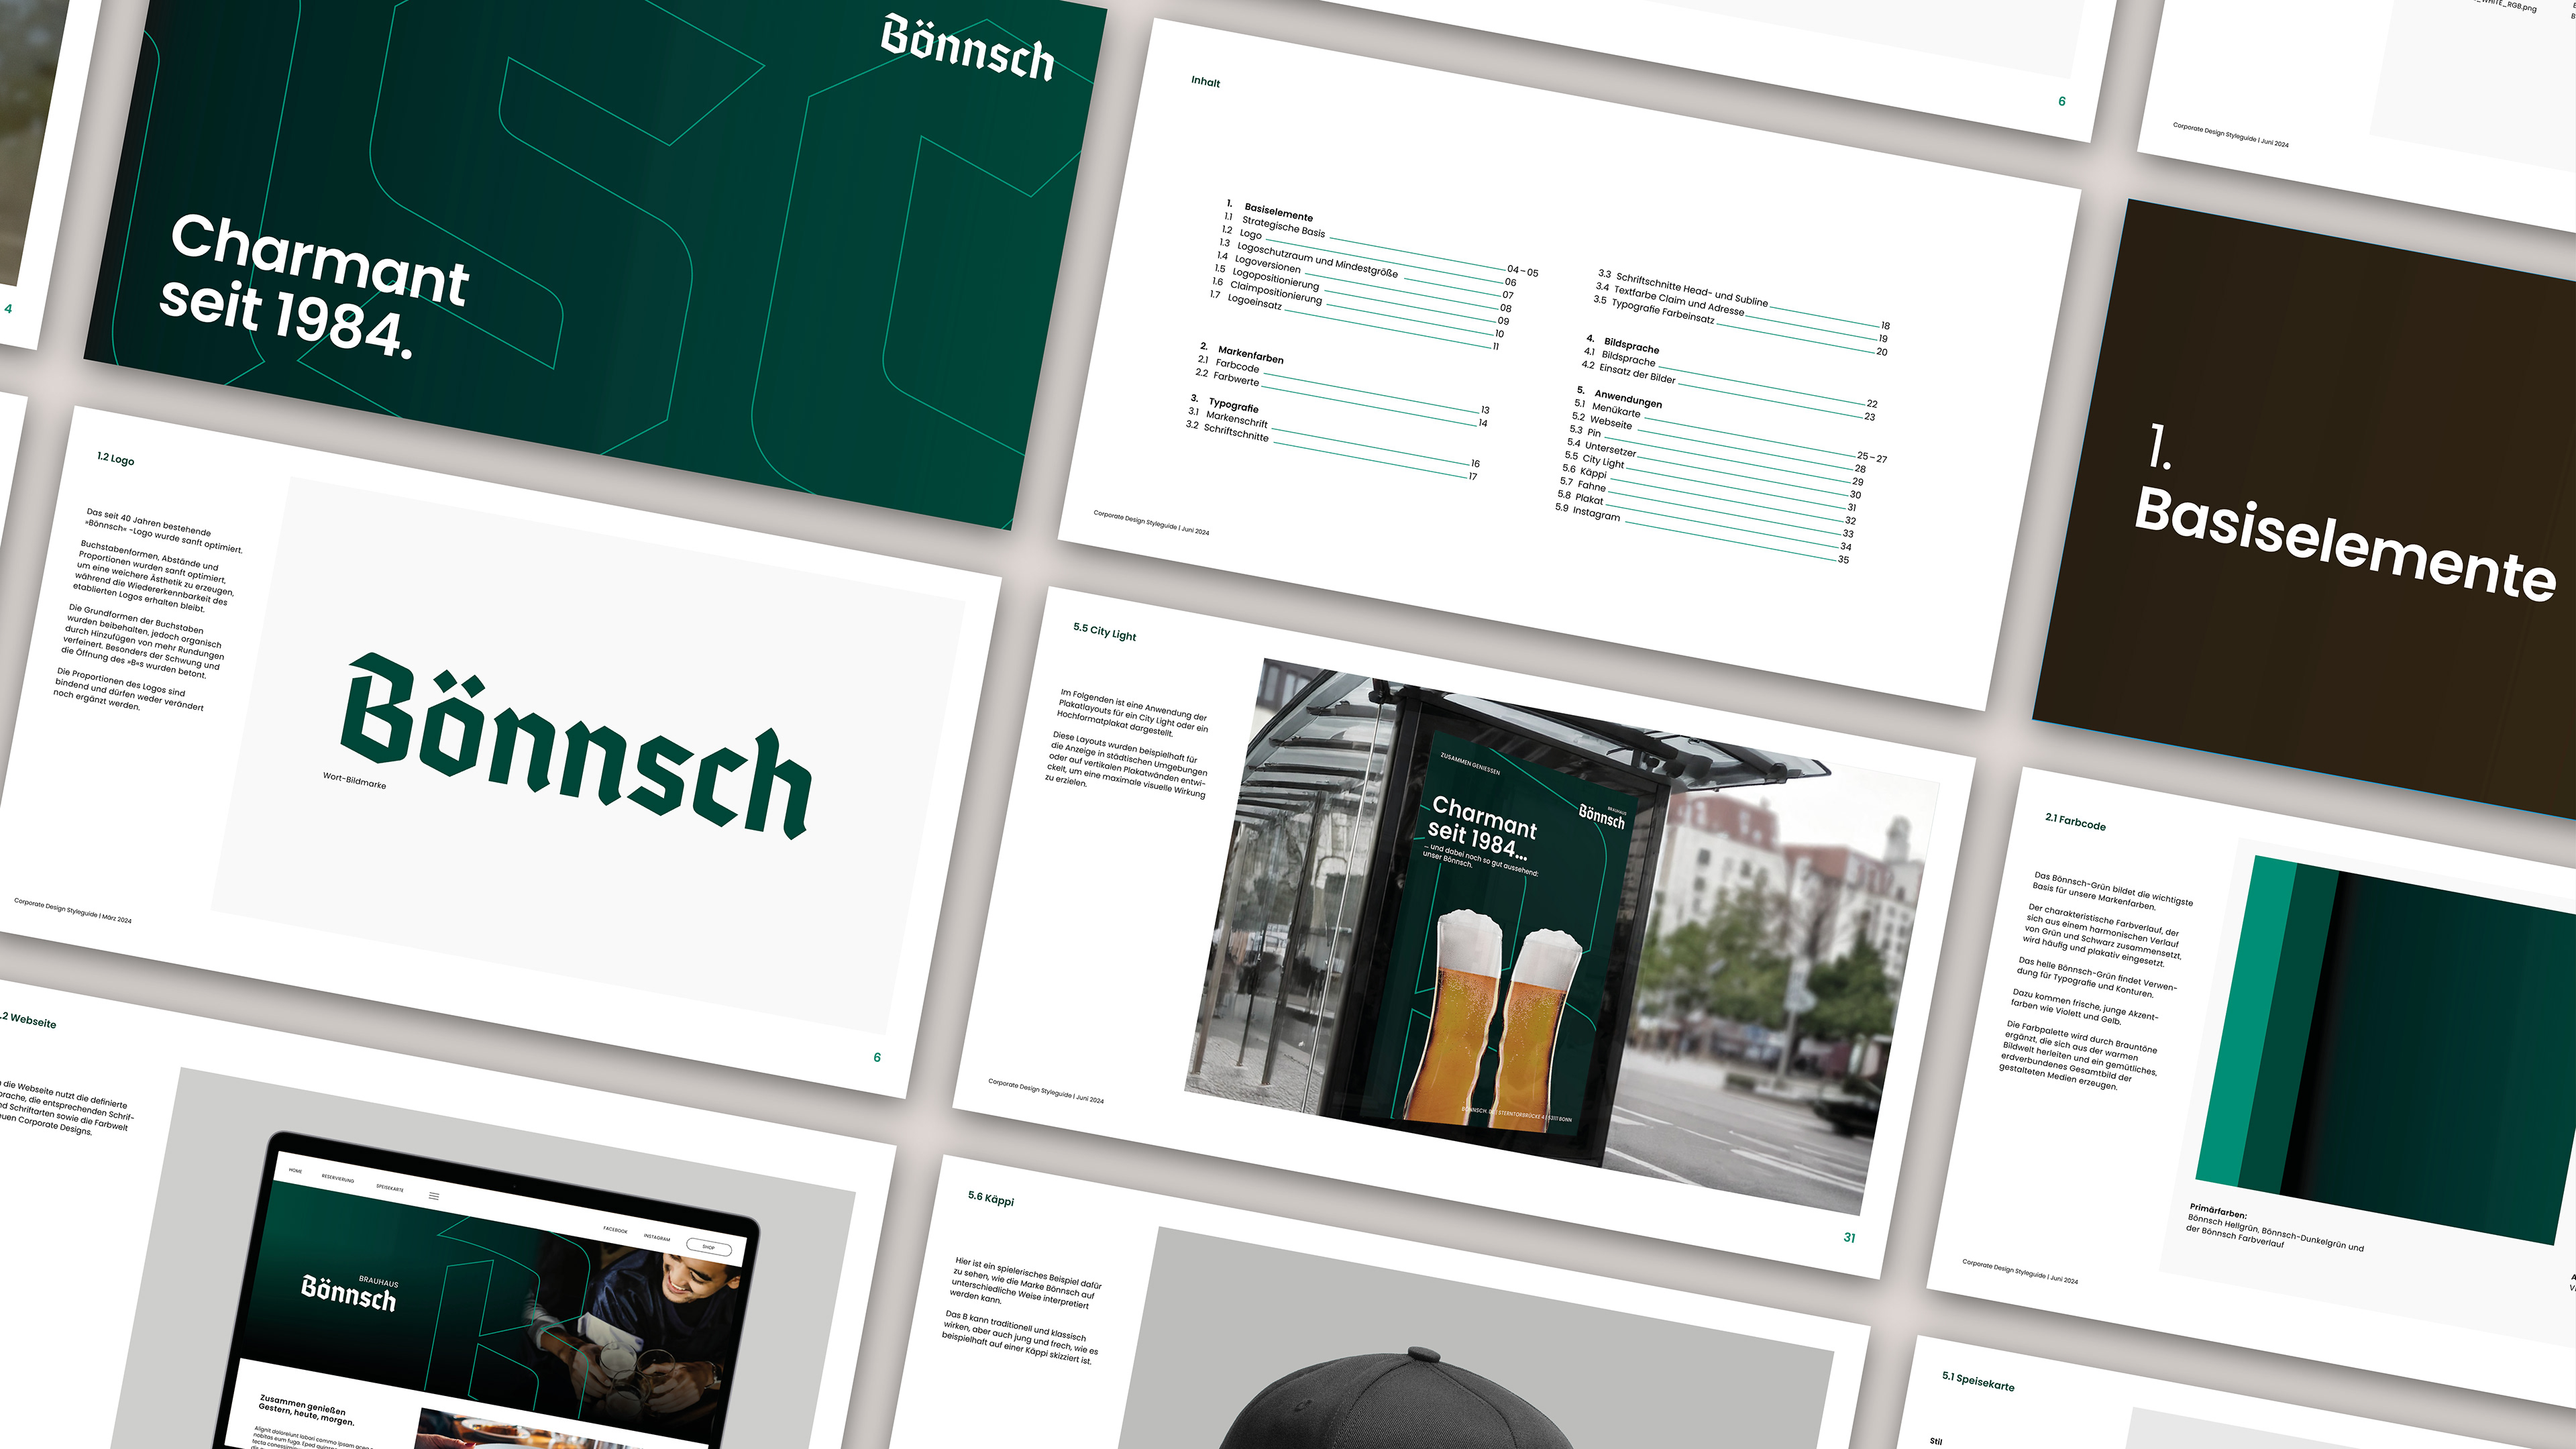Click contents entry "5.6 Käppi"

pos(1584,471)
